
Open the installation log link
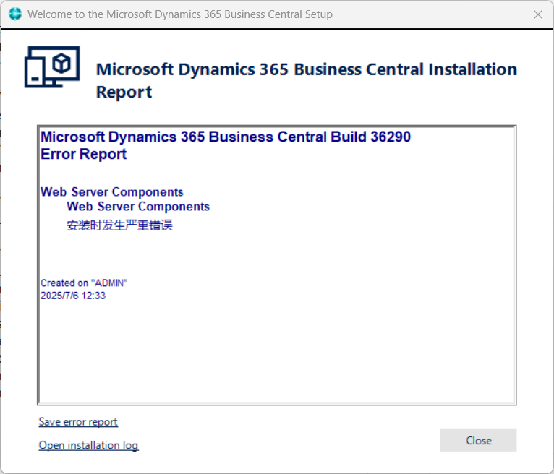[x=88, y=445]
